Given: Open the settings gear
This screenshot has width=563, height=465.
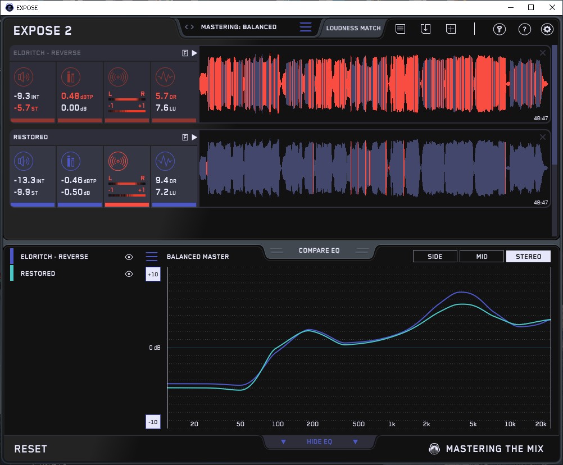Looking at the screenshot, I should coord(547,29).
